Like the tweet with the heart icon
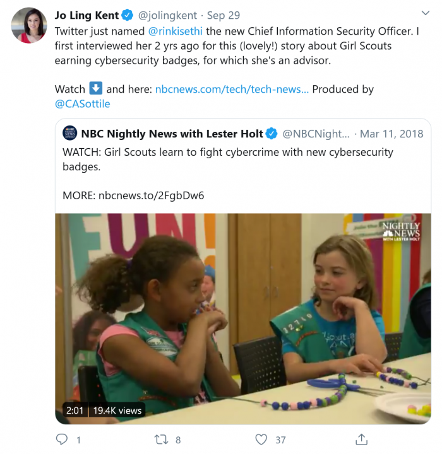The width and height of the screenshot is (442, 454). tap(261, 439)
